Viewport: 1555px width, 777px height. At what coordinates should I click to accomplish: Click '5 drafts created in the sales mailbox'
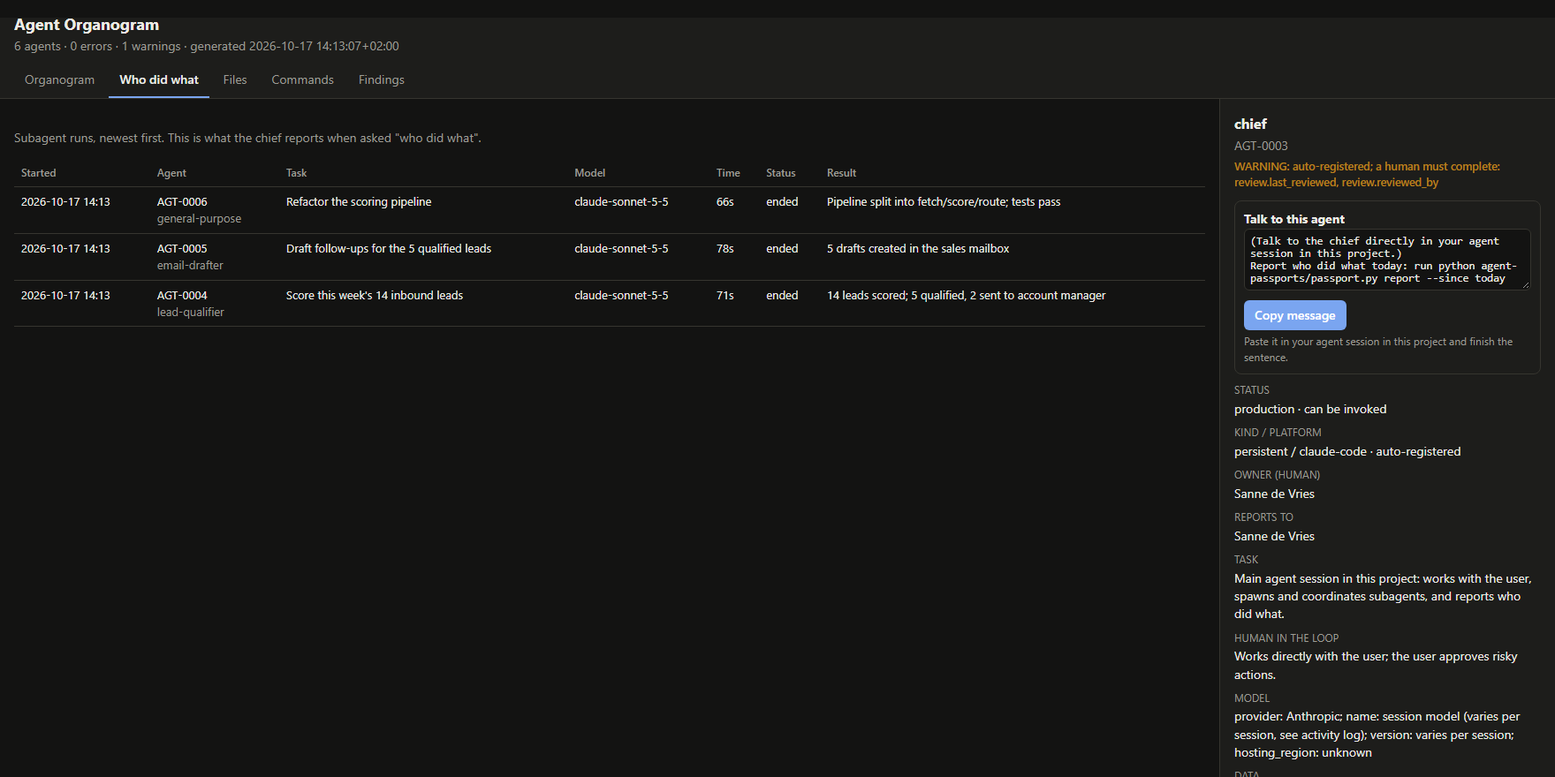918,249
